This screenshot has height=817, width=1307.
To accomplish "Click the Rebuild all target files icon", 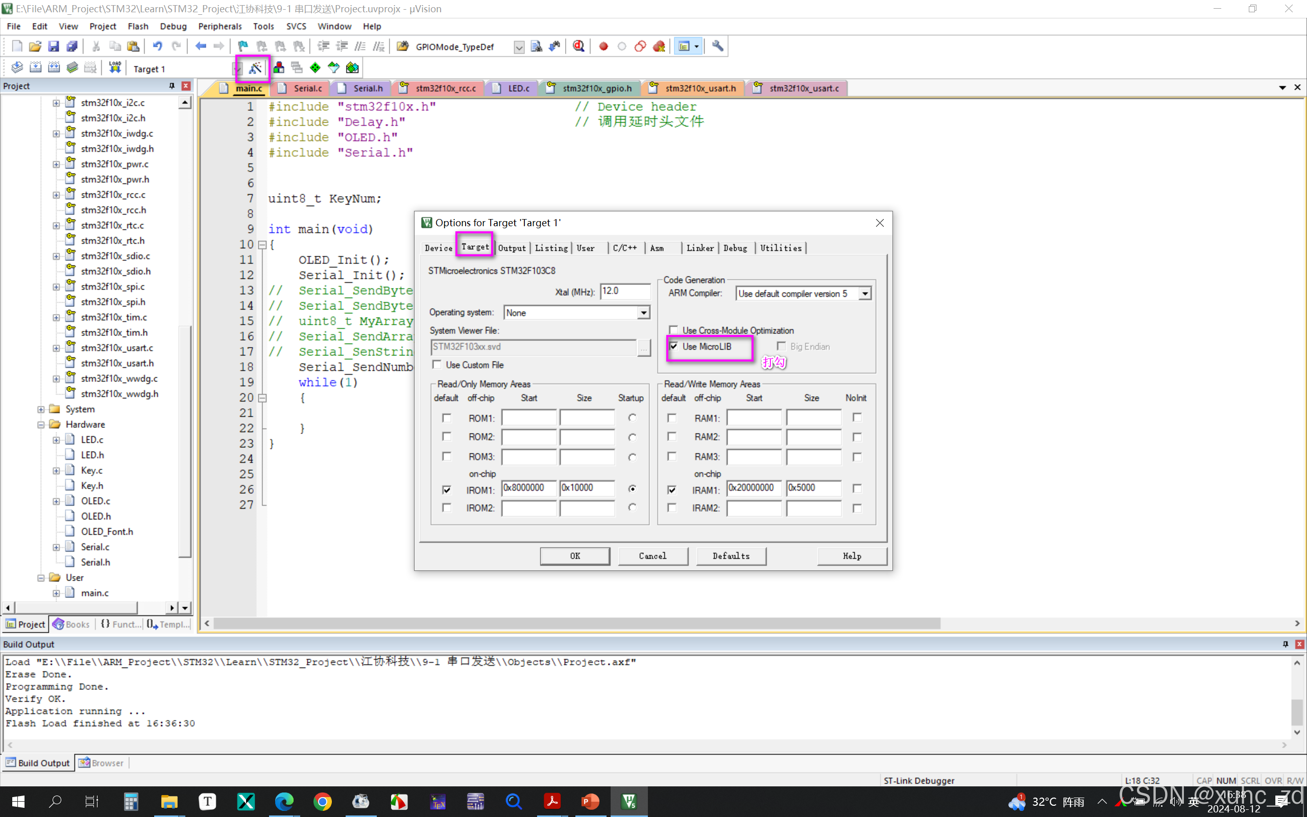I will pyautogui.click(x=54, y=67).
